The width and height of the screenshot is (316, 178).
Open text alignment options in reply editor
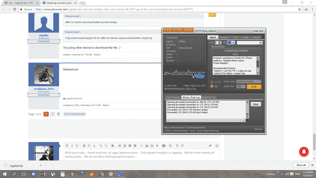tap(113, 146)
